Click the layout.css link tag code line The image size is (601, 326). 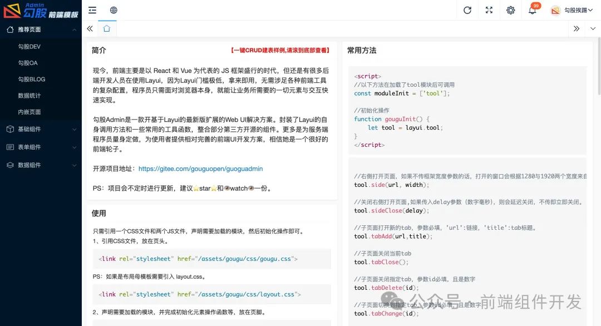tap(200, 295)
